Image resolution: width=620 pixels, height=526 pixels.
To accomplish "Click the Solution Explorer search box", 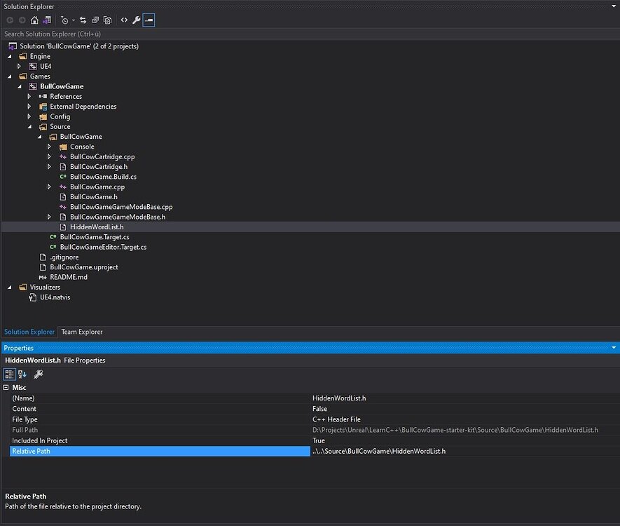I will click(x=140, y=34).
